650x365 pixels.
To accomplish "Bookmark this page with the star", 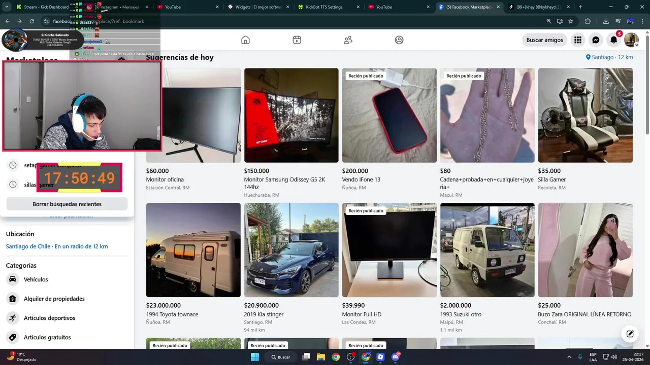I will (x=571, y=21).
